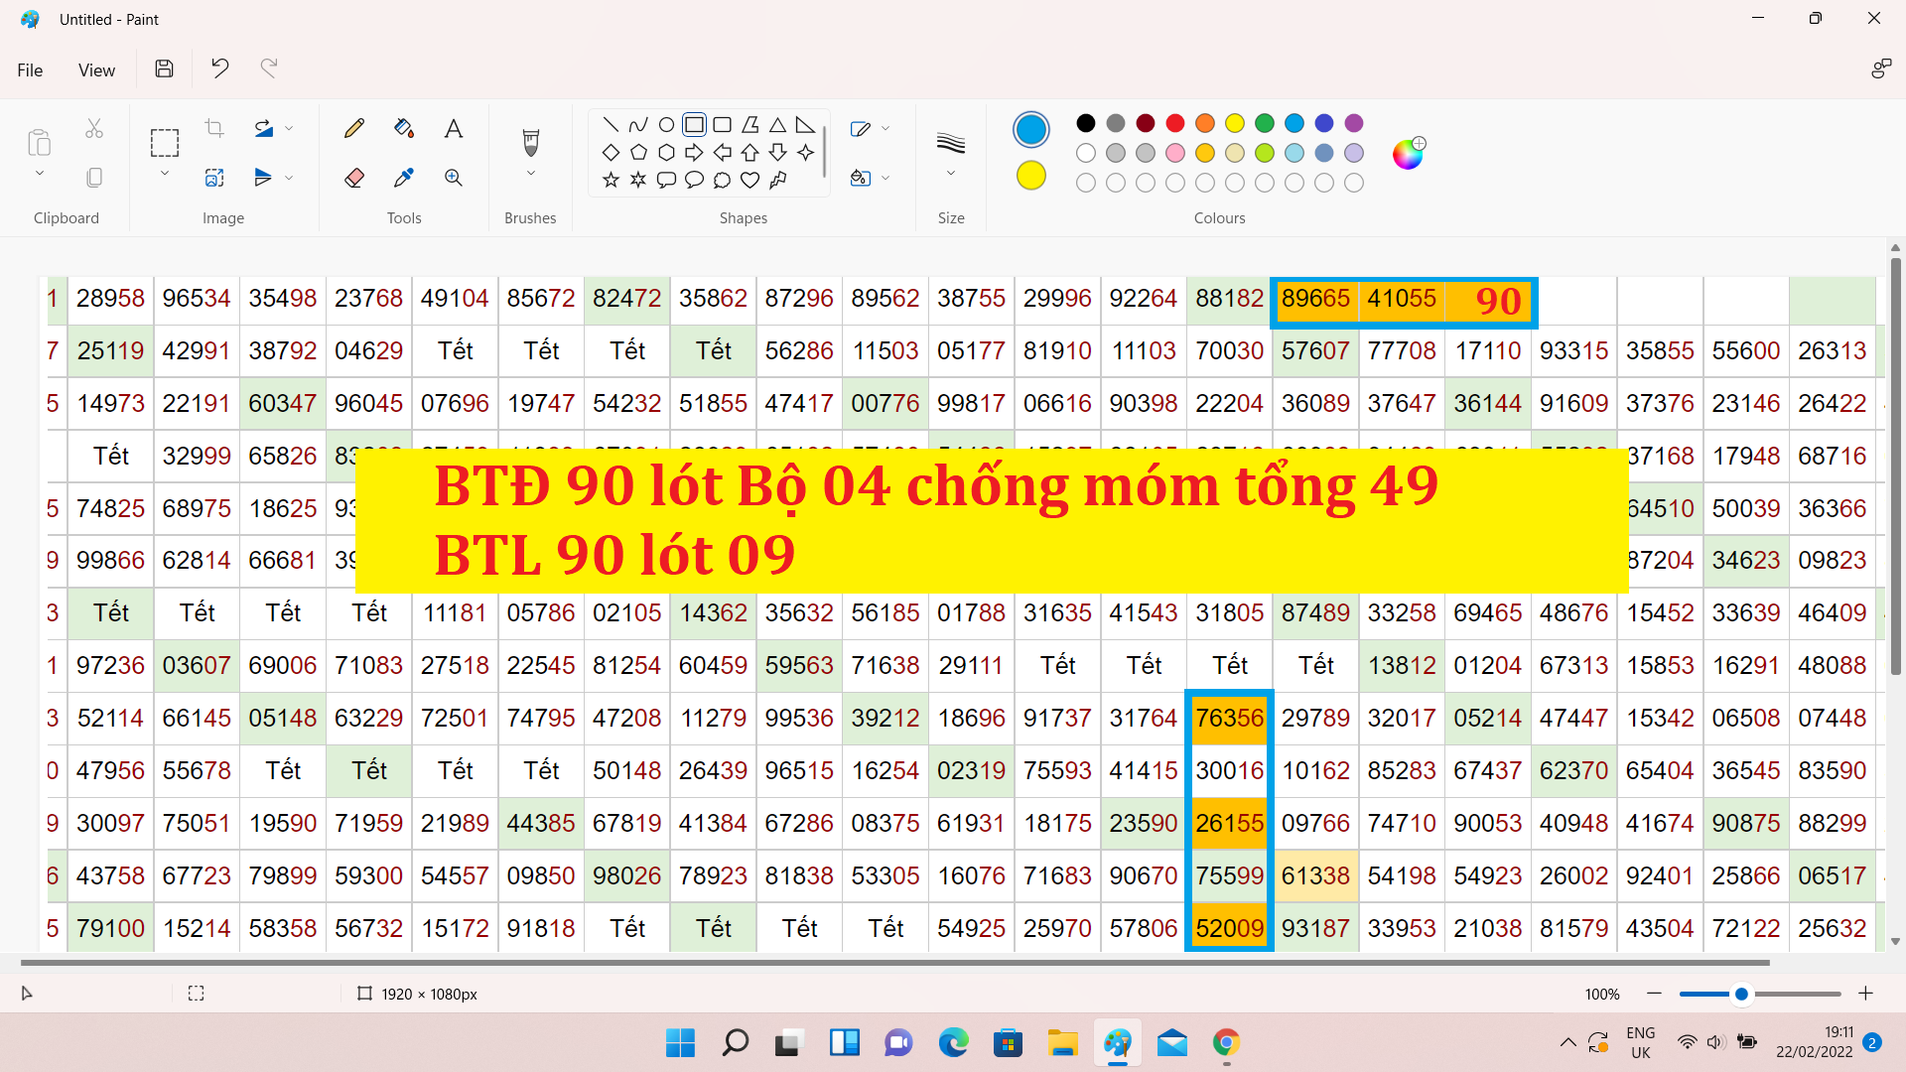The image size is (1906, 1072).
Task: Click the vertical scrollbar thumb
Action: 1895,467
